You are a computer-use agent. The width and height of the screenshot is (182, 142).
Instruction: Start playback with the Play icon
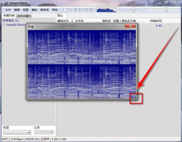tap(70, 10)
